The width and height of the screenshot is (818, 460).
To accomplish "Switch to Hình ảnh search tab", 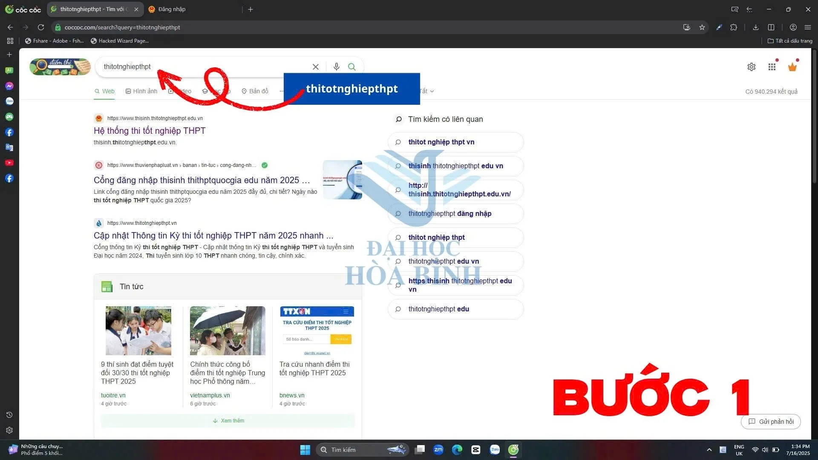I will [141, 91].
